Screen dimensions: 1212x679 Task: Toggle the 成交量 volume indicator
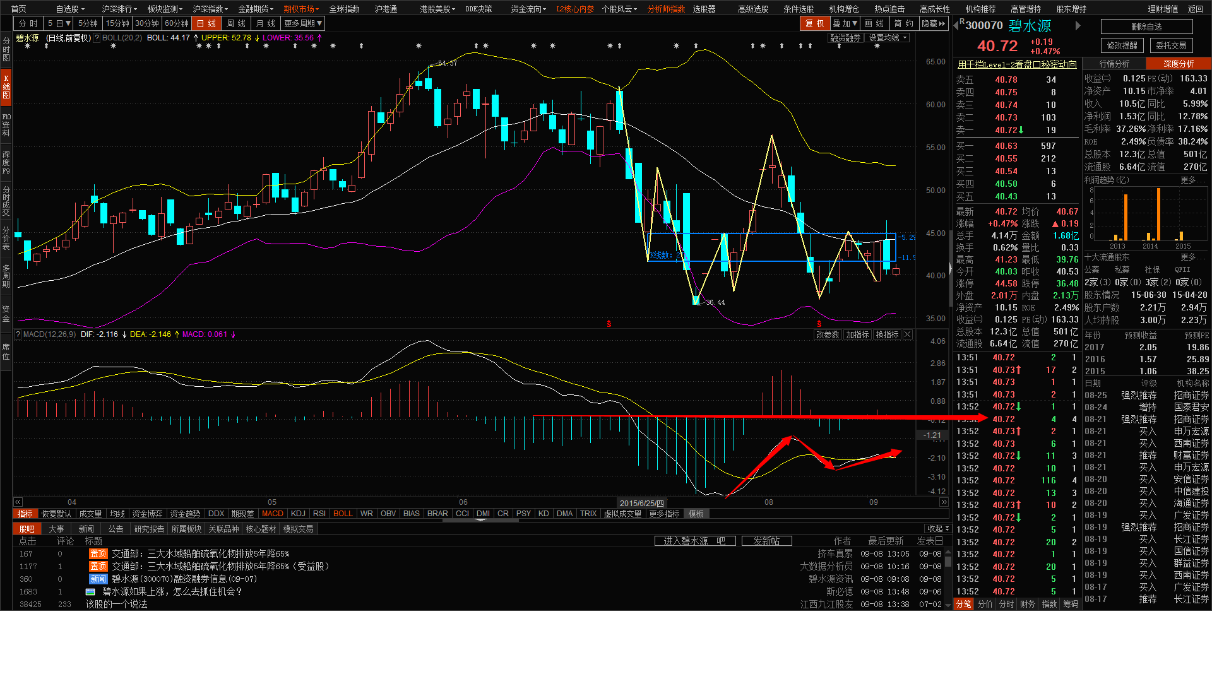90,514
